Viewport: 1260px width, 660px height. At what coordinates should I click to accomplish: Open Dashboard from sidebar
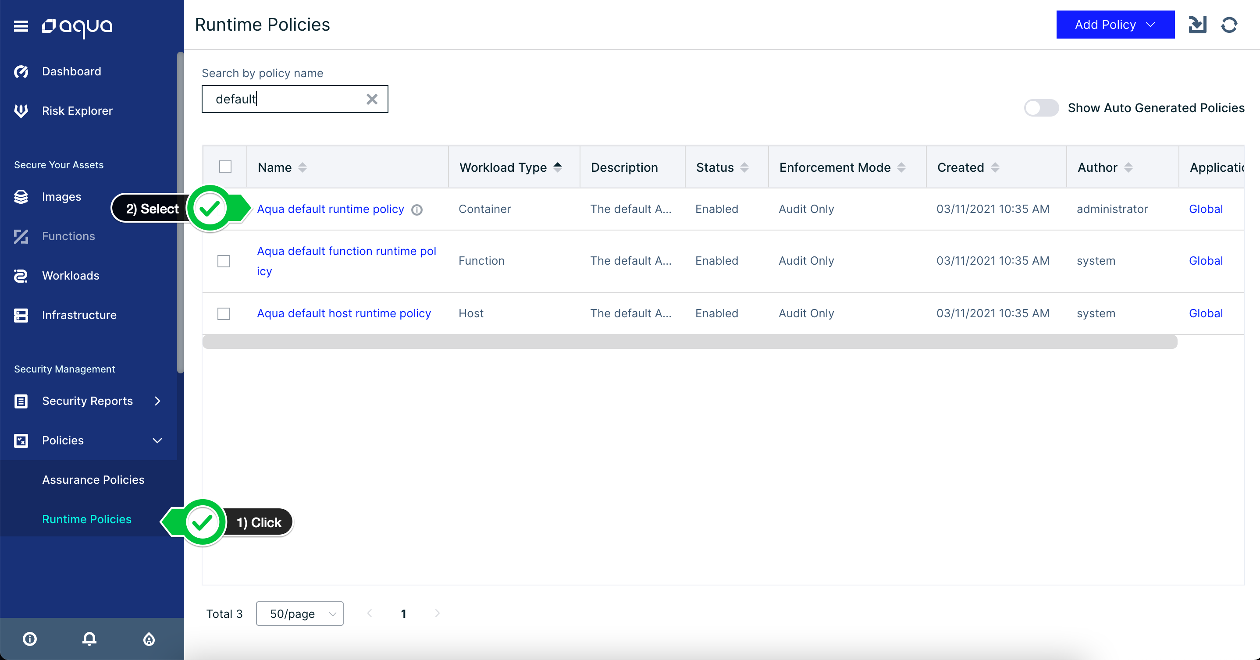71,71
